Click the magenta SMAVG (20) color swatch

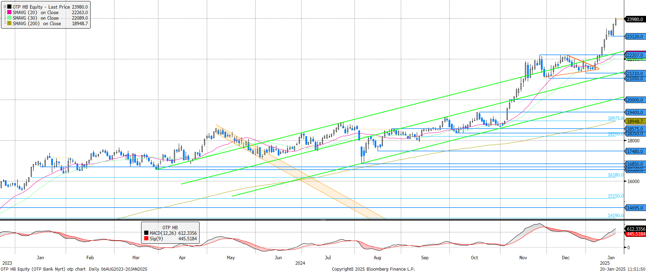(9, 12)
